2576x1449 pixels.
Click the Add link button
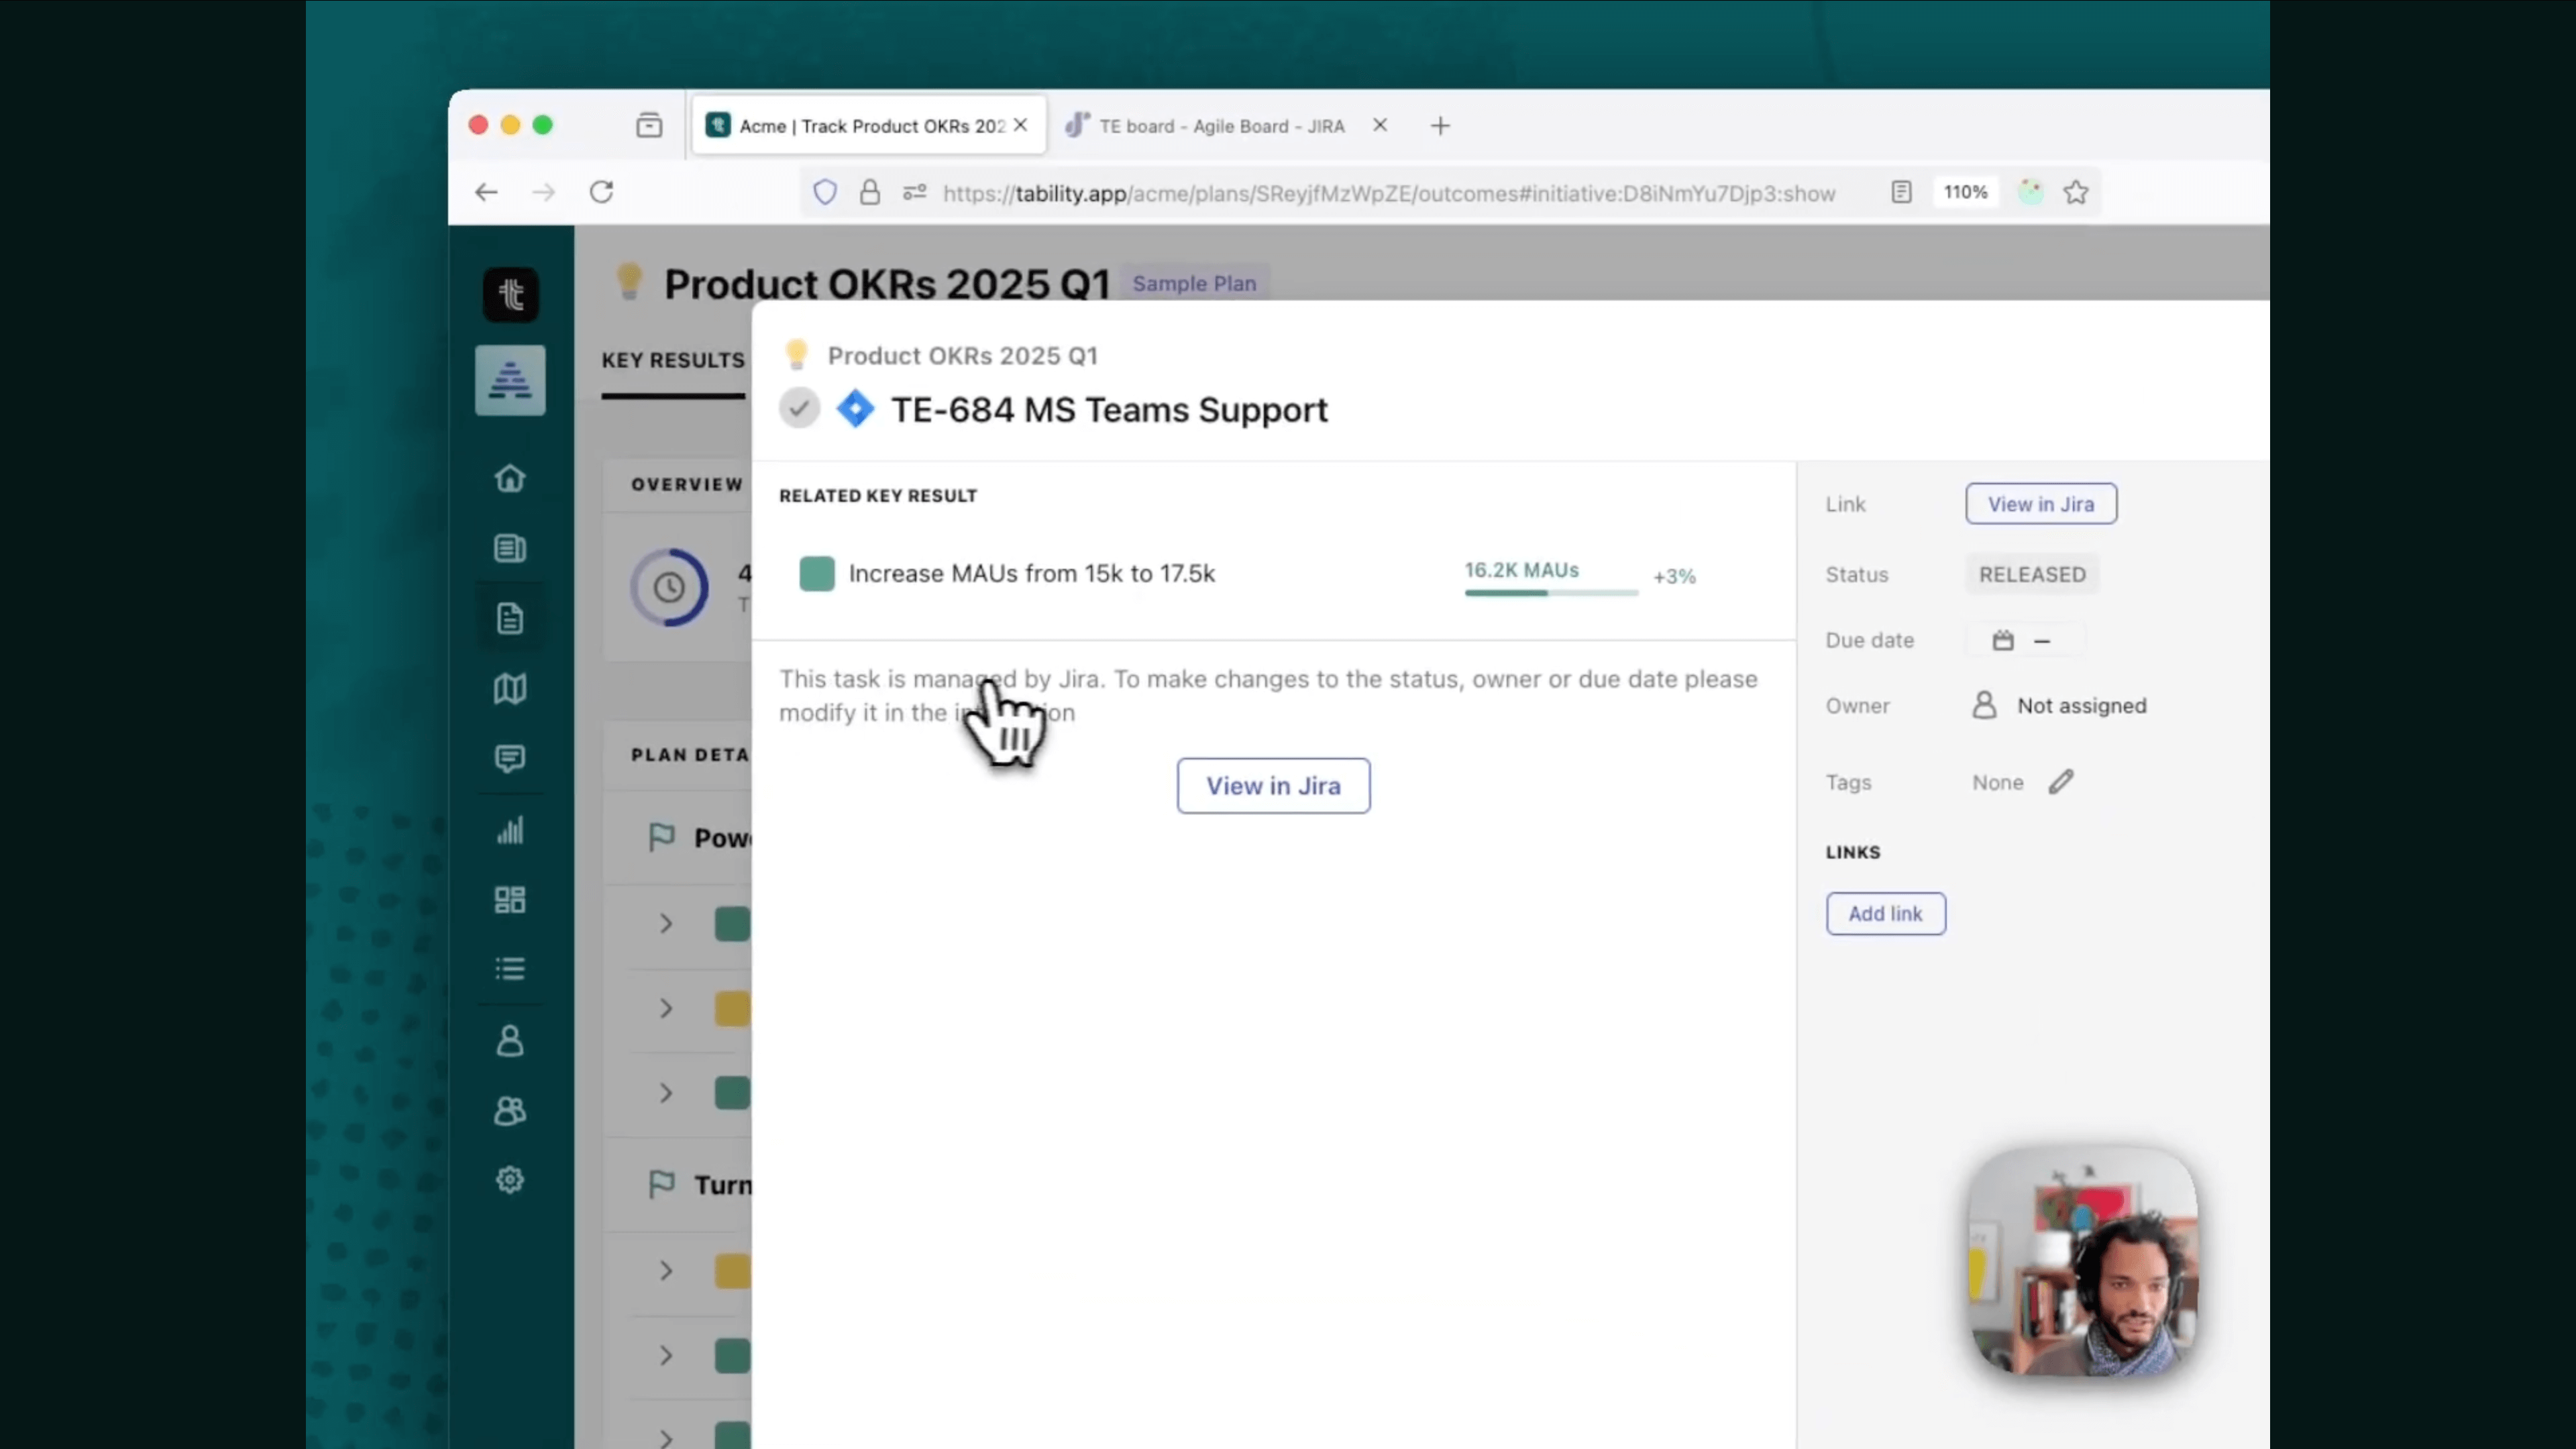[x=1885, y=914]
